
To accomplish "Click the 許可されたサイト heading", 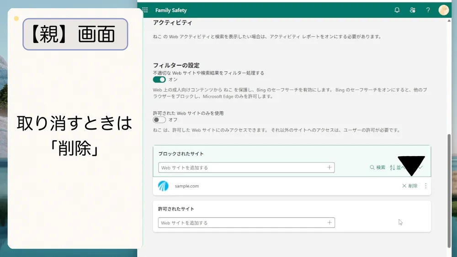I will pos(176,209).
